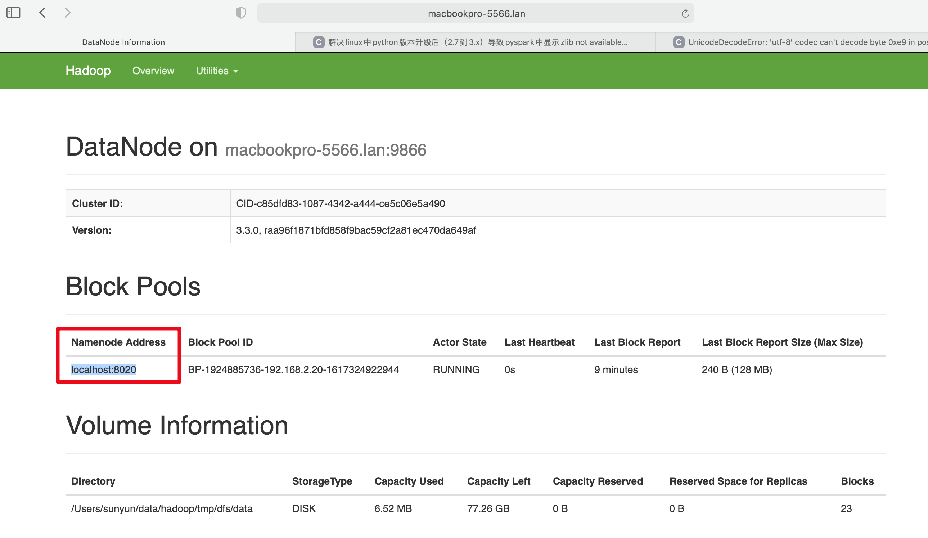Click the Namenode Address column header
This screenshot has height=538, width=928.
[118, 342]
